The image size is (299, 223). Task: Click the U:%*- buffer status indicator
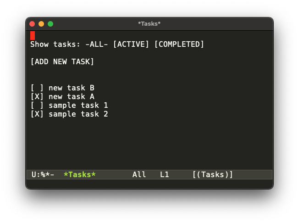click(x=43, y=175)
